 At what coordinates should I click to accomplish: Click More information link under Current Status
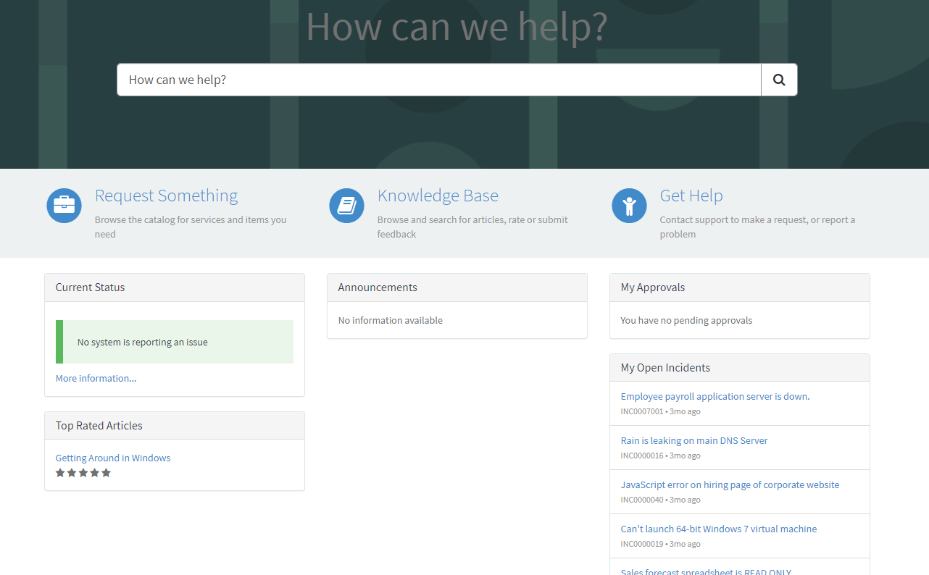96,377
